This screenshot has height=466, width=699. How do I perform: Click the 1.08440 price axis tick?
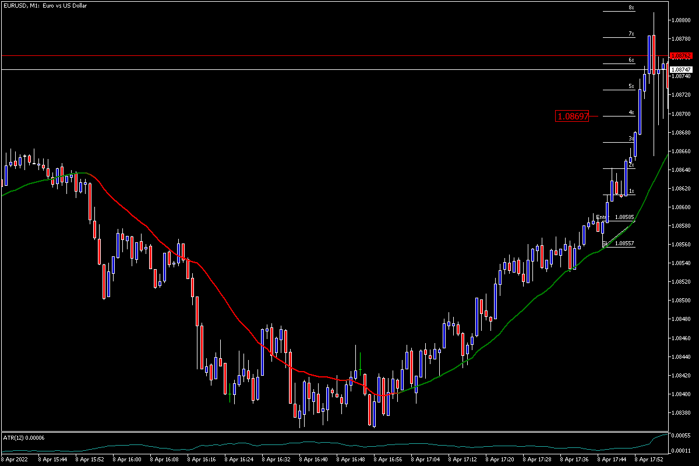pyautogui.click(x=680, y=356)
